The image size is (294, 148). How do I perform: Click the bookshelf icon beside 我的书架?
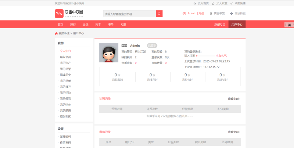click(x=211, y=14)
